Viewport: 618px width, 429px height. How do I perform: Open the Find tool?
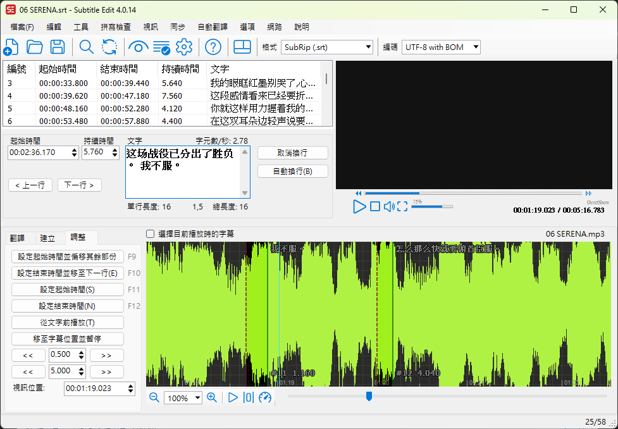(x=85, y=47)
